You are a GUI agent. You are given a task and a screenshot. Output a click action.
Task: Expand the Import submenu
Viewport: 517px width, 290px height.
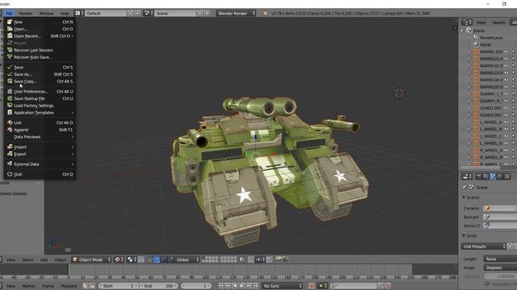point(40,147)
